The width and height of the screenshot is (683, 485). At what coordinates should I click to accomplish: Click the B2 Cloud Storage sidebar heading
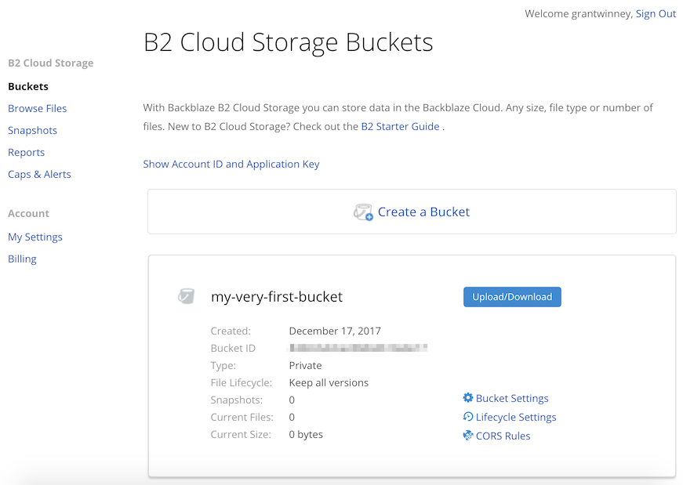coord(51,63)
